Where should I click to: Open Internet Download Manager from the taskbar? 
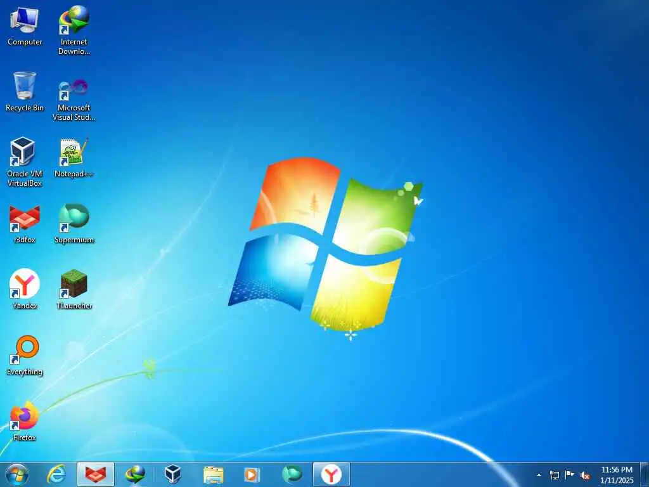tap(135, 474)
